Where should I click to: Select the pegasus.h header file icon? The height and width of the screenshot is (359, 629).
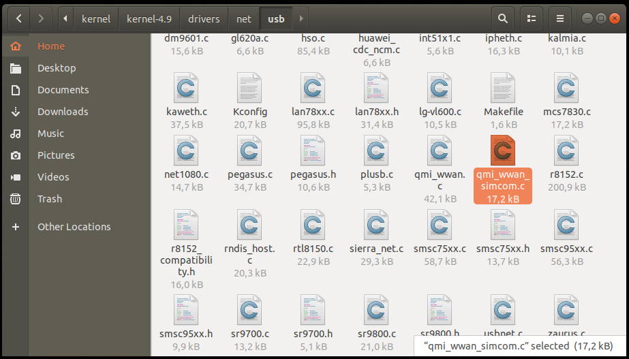click(313, 151)
